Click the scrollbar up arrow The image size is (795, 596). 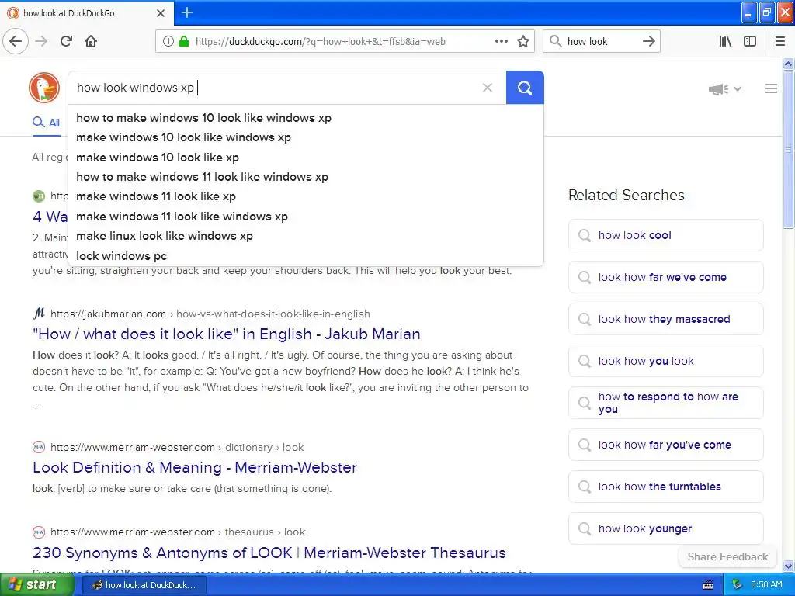(788, 64)
